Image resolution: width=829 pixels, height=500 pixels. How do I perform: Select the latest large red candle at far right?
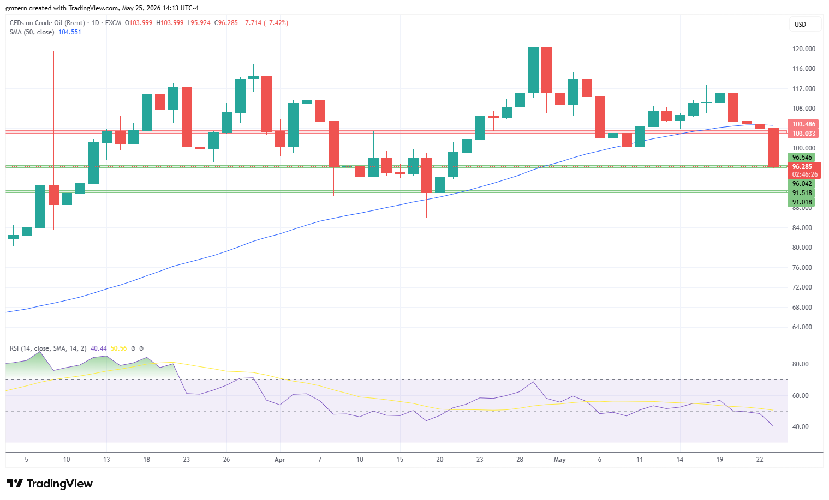pyautogui.click(x=773, y=147)
